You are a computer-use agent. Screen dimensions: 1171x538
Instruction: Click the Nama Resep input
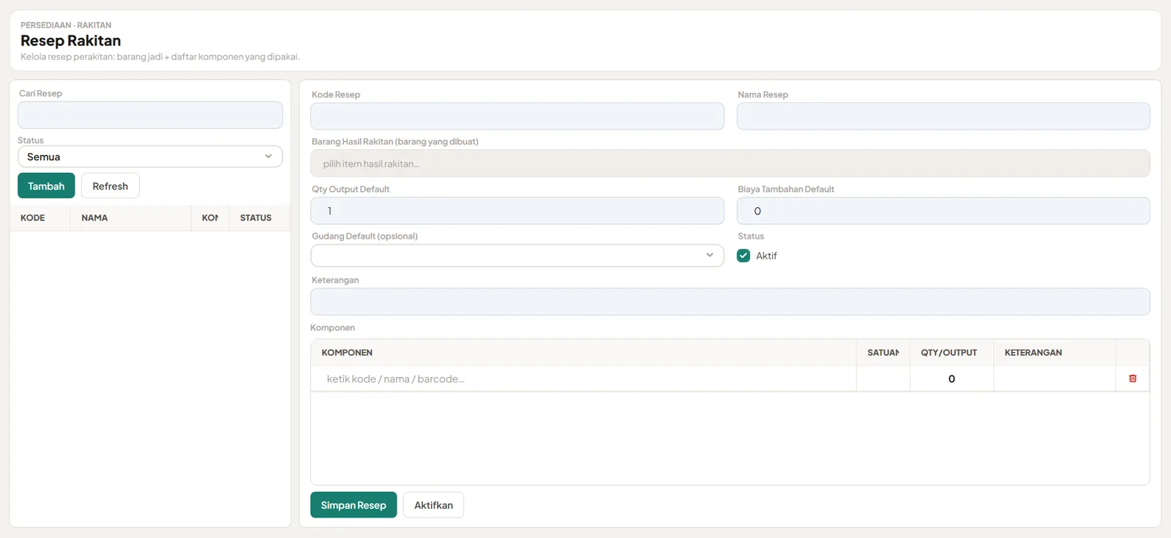click(x=943, y=116)
